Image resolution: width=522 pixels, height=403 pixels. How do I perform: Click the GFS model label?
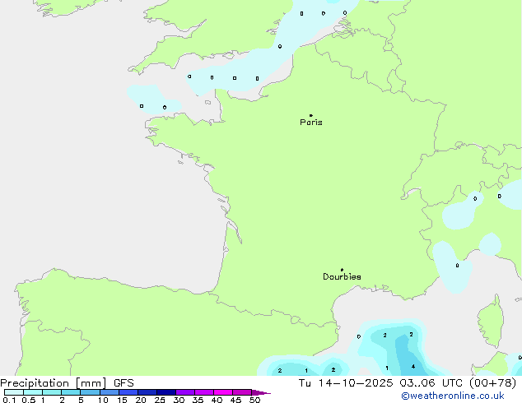124,383
